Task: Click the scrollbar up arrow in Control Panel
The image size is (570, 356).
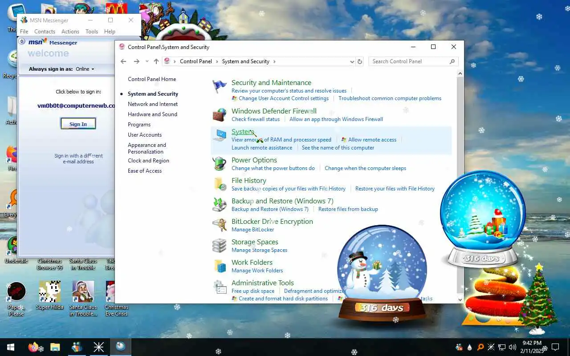Action: [460, 73]
